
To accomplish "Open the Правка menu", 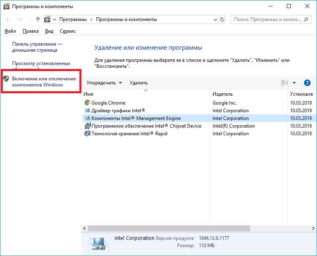I will (31, 31).
